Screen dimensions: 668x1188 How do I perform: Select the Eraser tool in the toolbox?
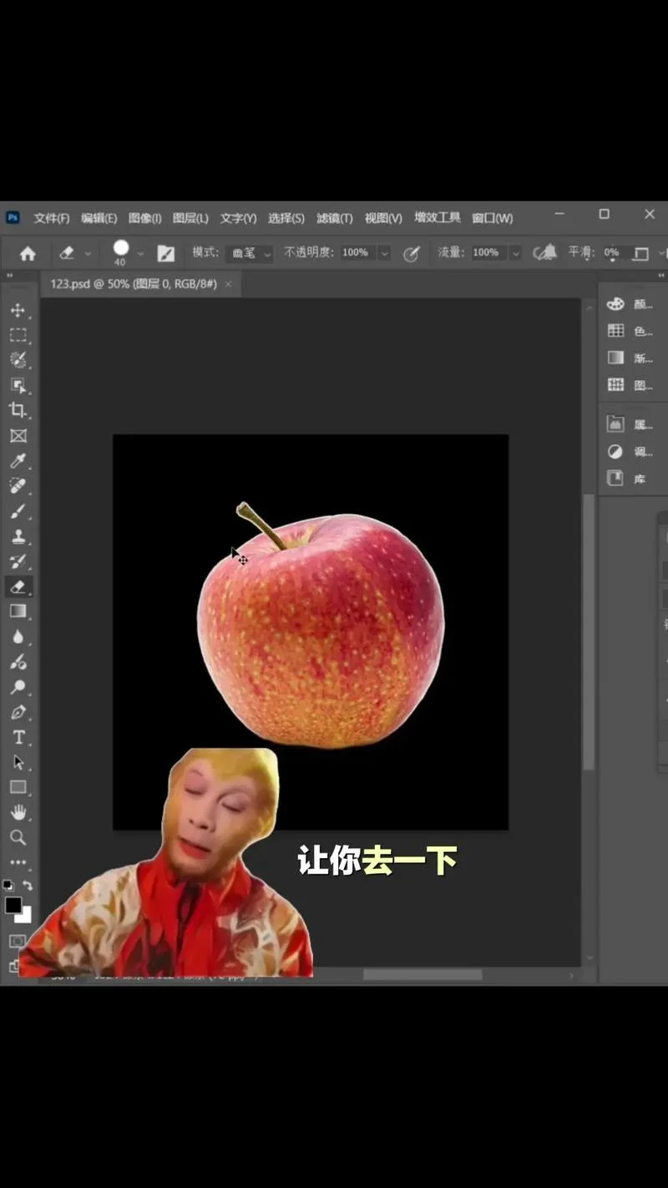[18, 586]
